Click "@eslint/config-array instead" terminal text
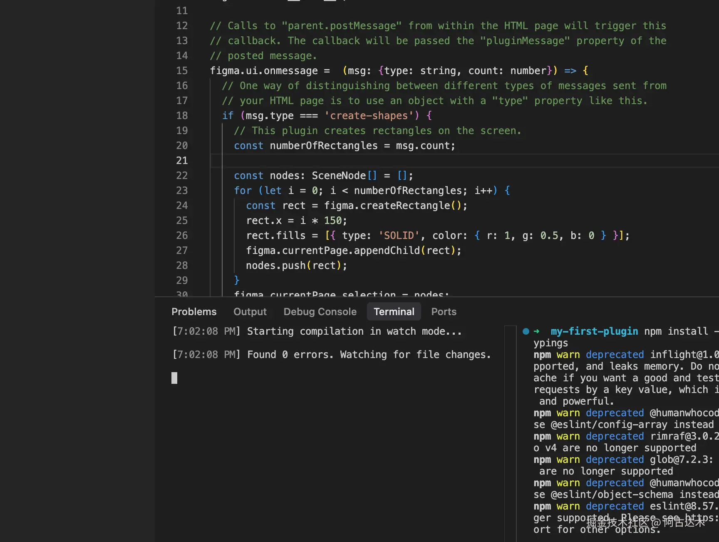719x542 pixels. pyautogui.click(x=632, y=425)
